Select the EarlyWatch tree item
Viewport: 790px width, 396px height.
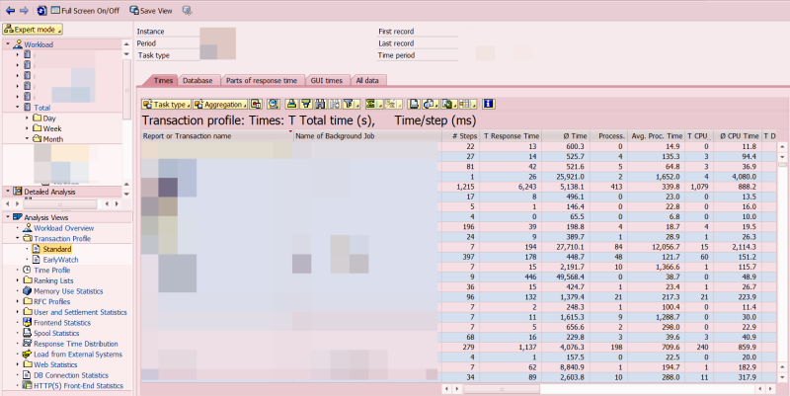tap(60, 260)
